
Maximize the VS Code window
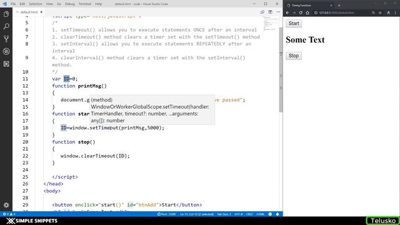pos(266,4)
